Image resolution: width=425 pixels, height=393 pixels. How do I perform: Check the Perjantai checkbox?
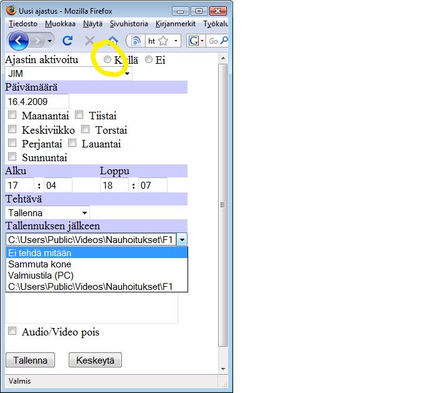click(x=12, y=143)
